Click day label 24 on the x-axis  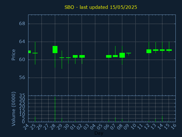26,127
